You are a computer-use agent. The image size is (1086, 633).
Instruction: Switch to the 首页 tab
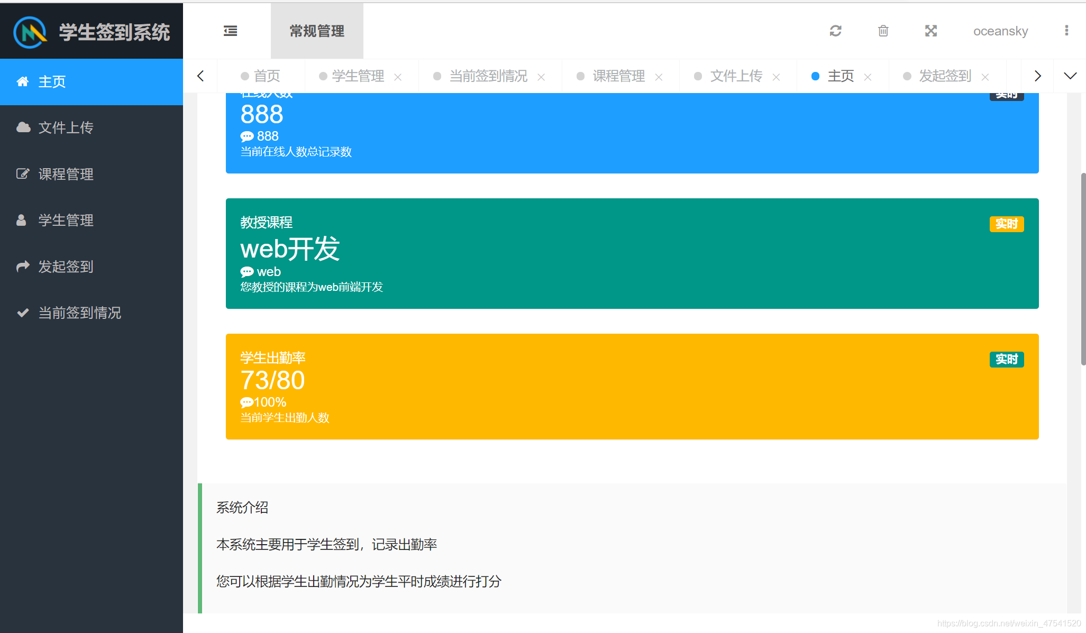261,76
